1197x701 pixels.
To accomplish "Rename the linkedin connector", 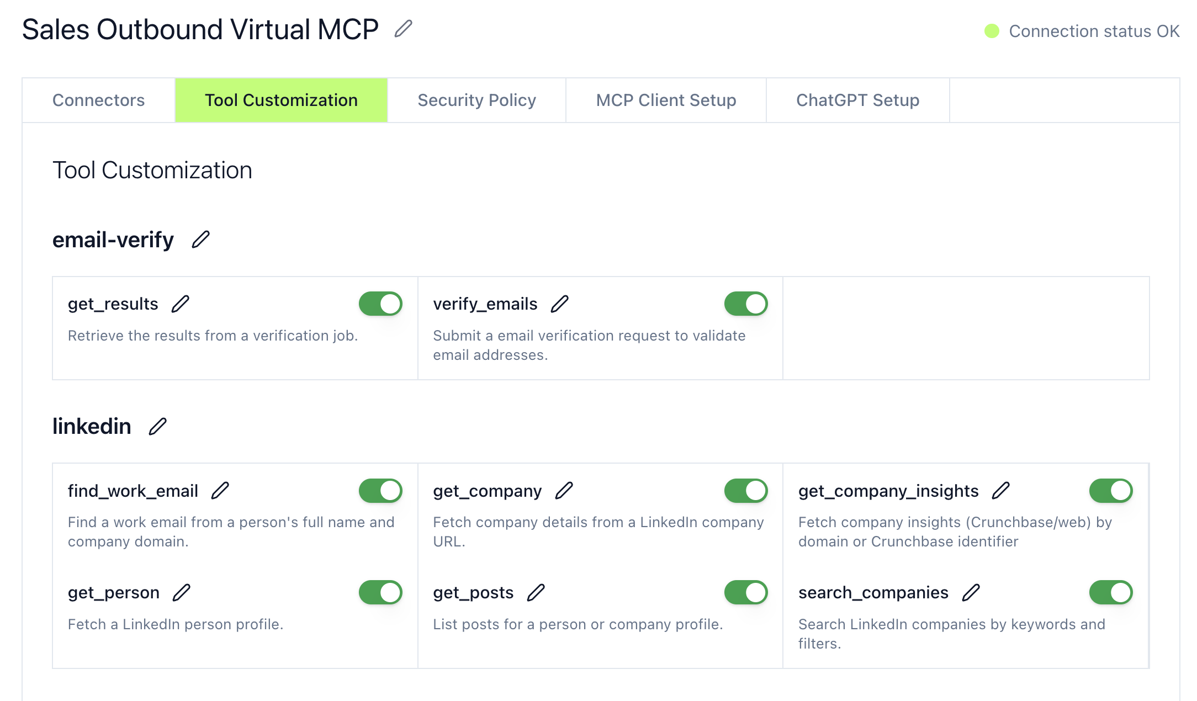I will click(x=157, y=426).
